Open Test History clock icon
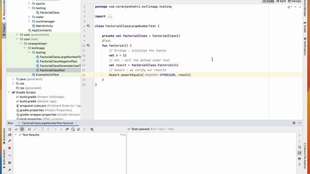 click(x=73, y=129)
